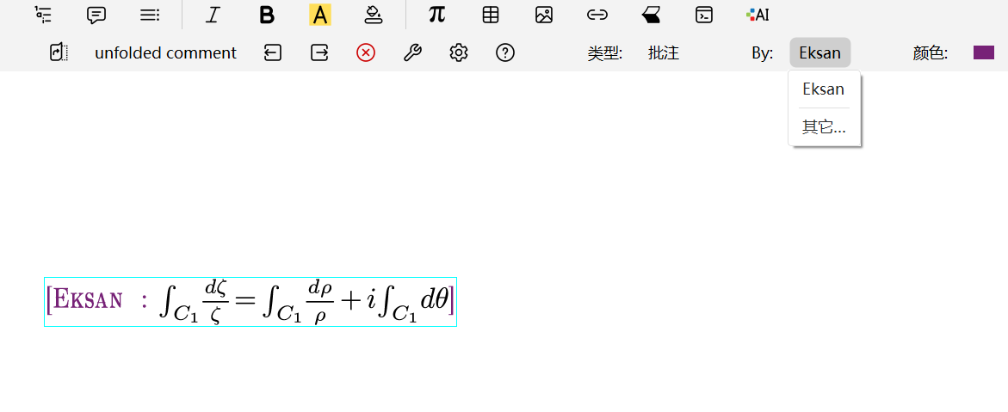The height and width of the screenshot is (412, 1008).
Task: Insert a hyperlink
Action: [597, 15]
